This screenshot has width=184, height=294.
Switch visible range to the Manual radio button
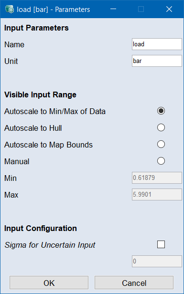pyautogui.click(x=161, y=161)
